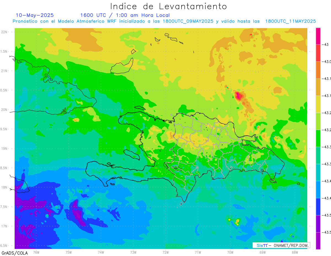Click the "Pronóstico con el Modelo Atmósferico WRF" line
This screenshot has width=331, height=256.
pyautogui.click(x=164, y=21)
